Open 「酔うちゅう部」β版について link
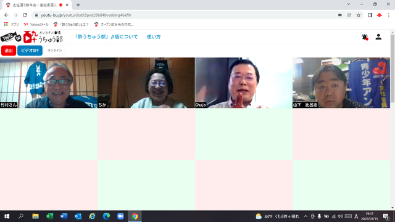Screen dimensions: 395x222 [106, 37]
